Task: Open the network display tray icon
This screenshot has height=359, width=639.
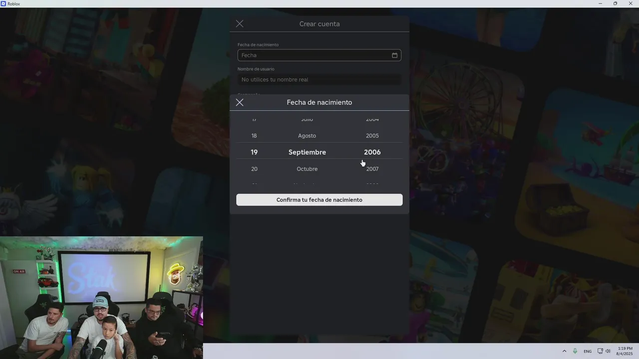Action: tap(600, 351)
